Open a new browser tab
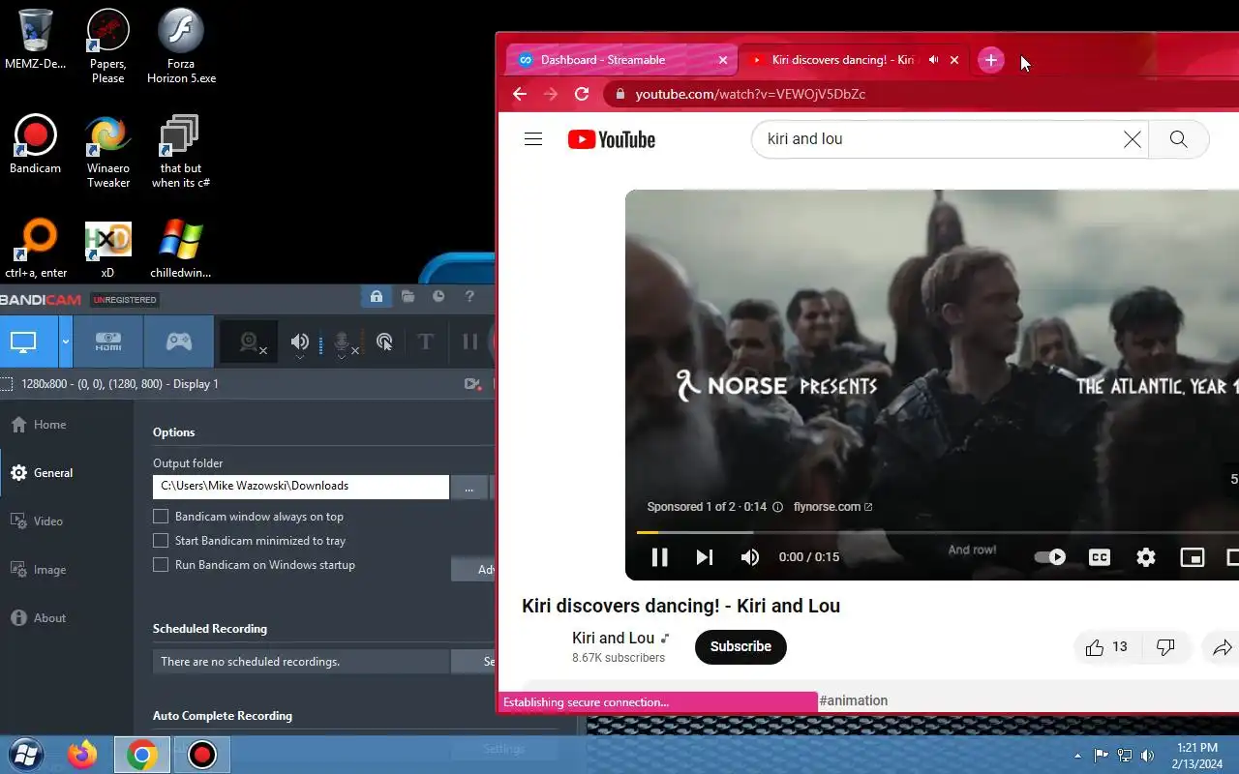The height and width of the screenshot is (774, 1239). click(x=990, y=60)
